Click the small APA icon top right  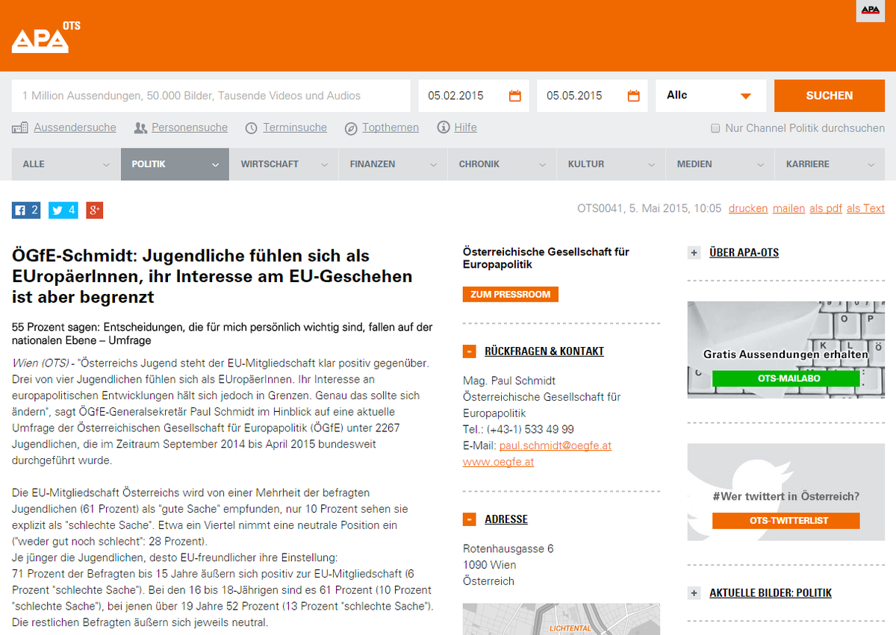click(871, 10)
